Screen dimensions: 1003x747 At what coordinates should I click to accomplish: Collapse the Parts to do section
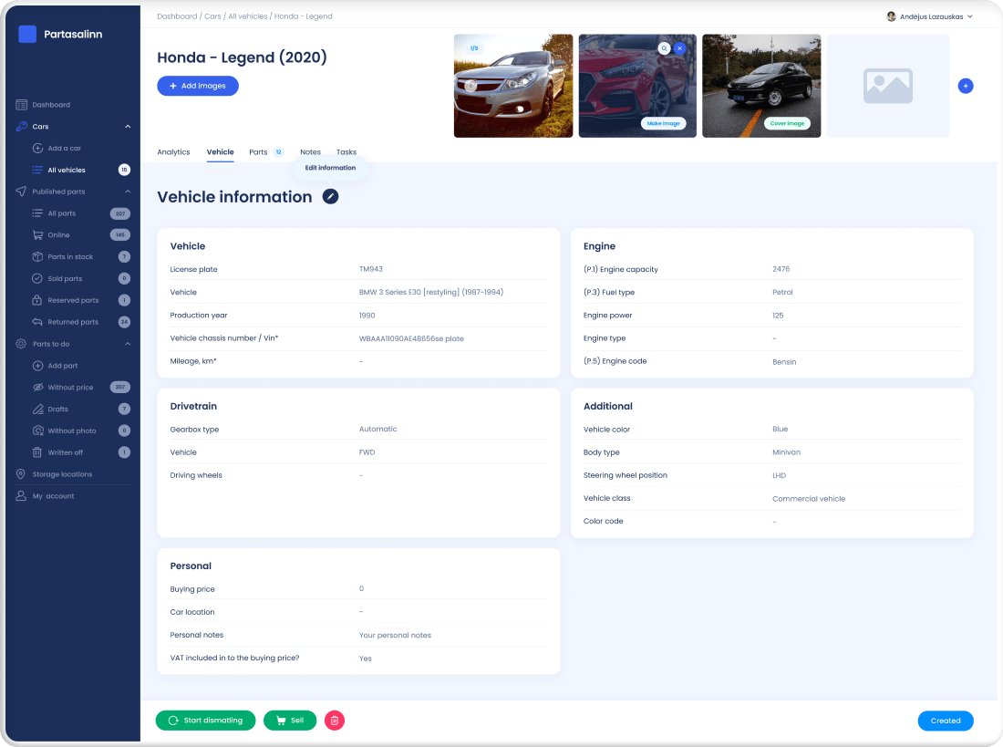click(128, 344)
